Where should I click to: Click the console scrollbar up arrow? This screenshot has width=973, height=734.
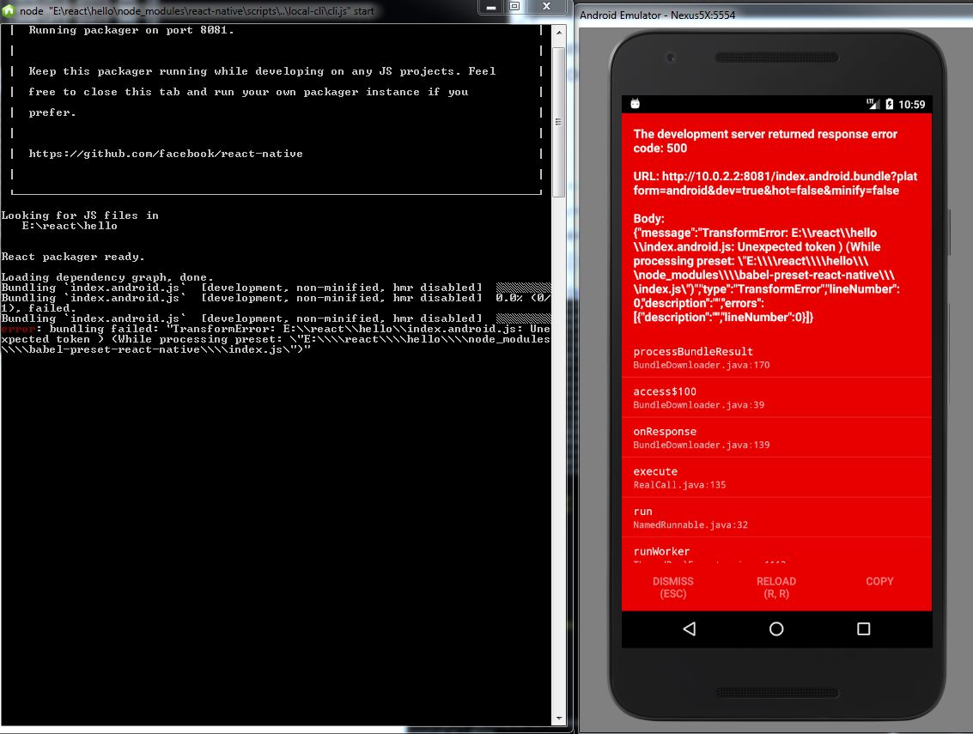[x=558, y=32]
